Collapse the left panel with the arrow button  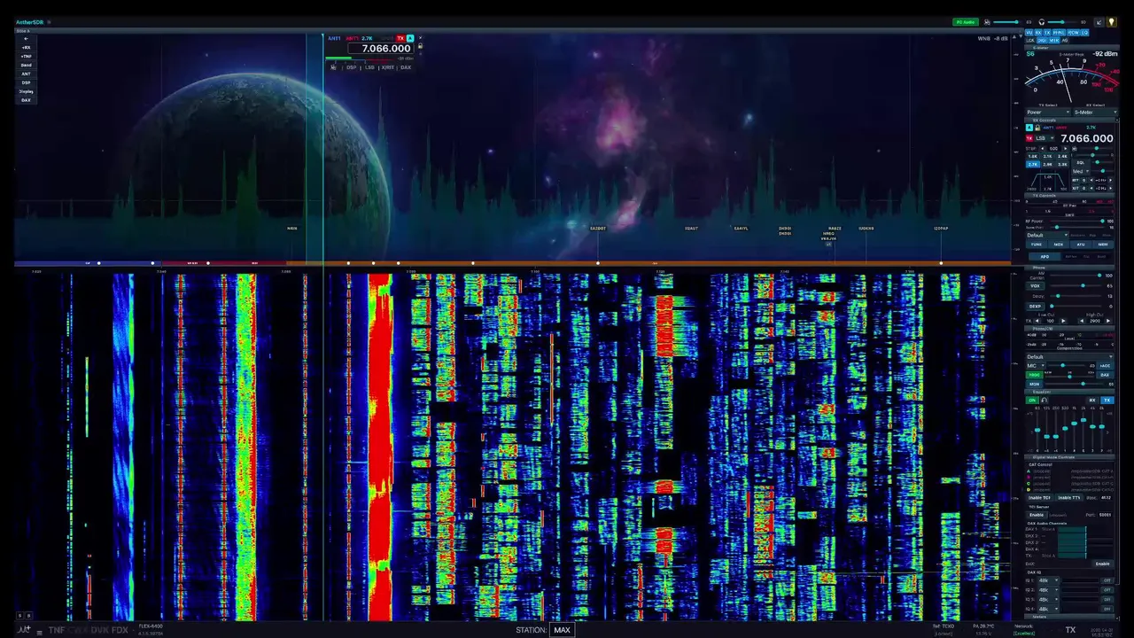[x=26, y=38]
